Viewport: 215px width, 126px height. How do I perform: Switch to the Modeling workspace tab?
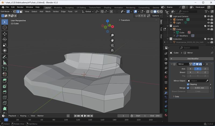(58, 7)
